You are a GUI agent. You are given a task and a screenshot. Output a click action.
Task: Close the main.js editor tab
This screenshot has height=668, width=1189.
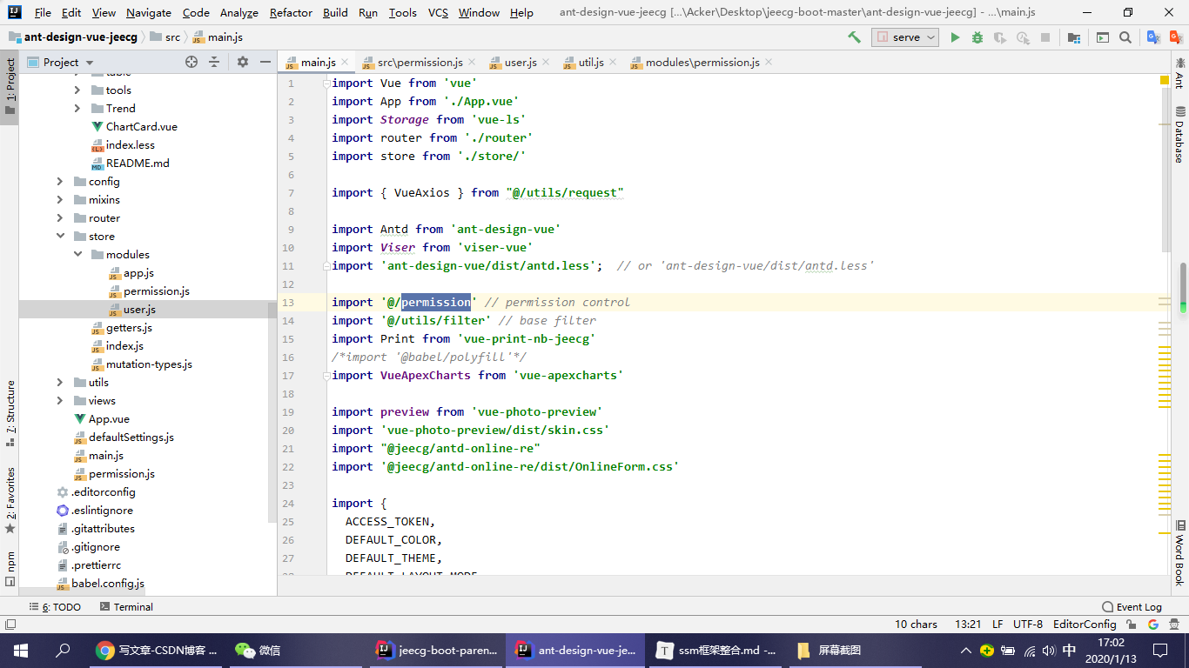[x=345, y=62]
